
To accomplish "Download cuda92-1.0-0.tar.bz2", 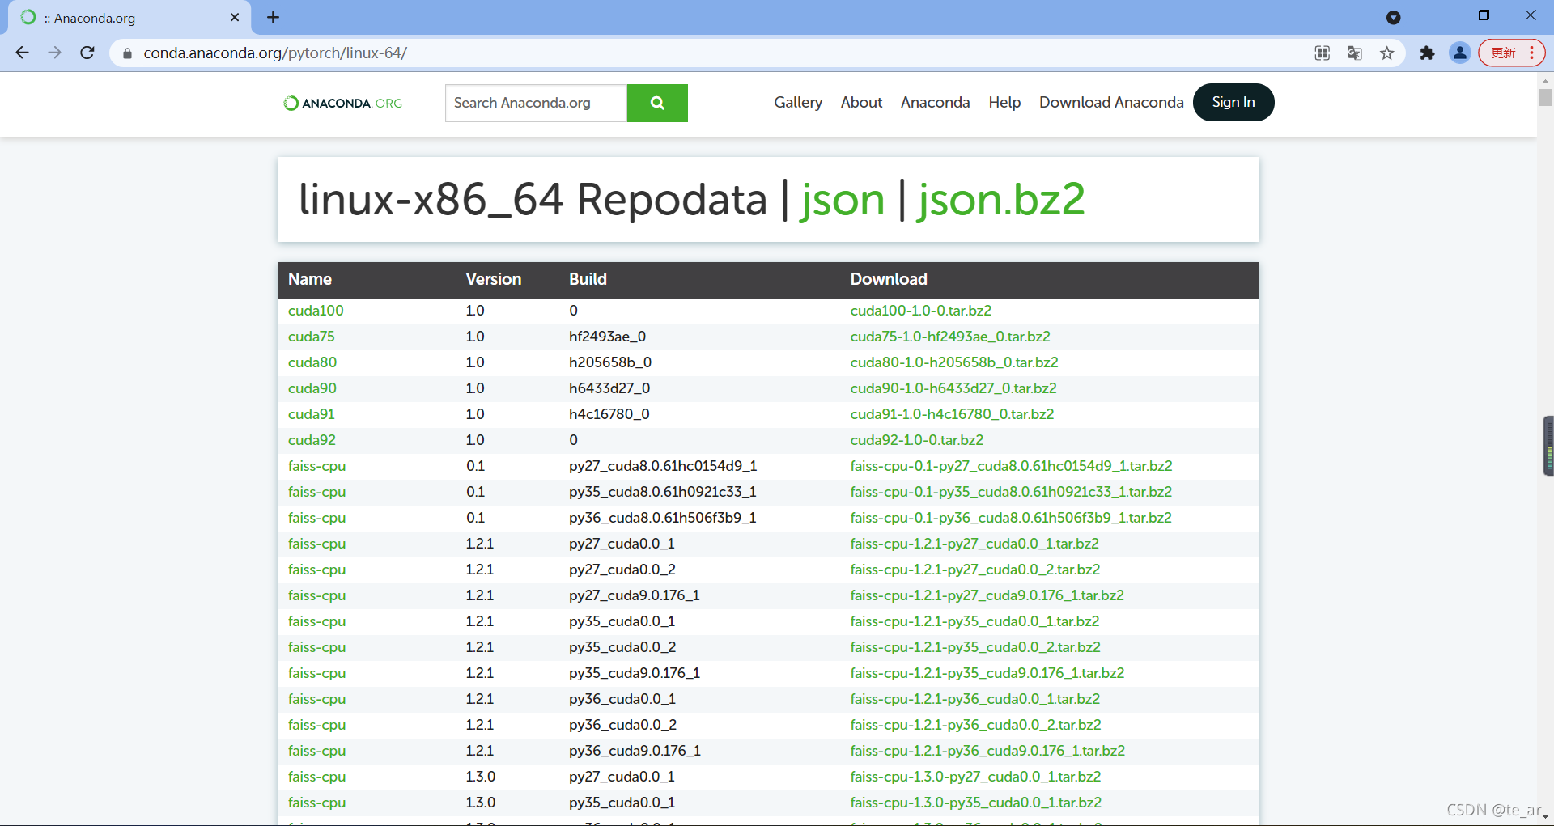I will (917, 440).
